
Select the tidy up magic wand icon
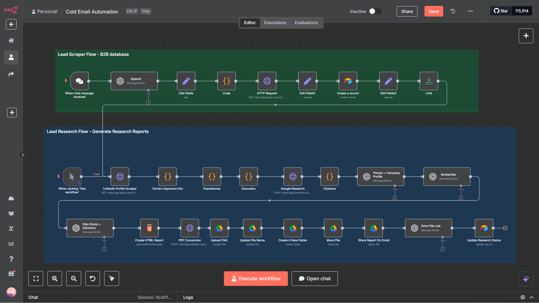[x=111, y=278]
